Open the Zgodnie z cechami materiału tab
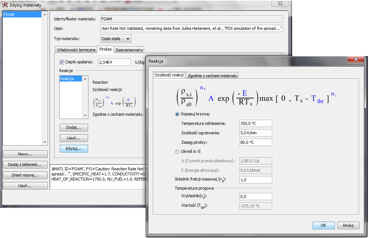 point(212,76)
